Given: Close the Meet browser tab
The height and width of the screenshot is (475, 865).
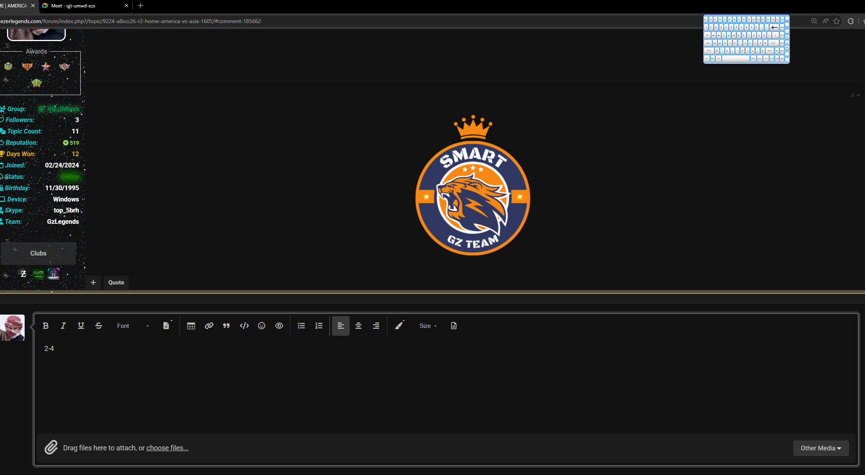Looking at the screenshot, I should tap(126, 5).
